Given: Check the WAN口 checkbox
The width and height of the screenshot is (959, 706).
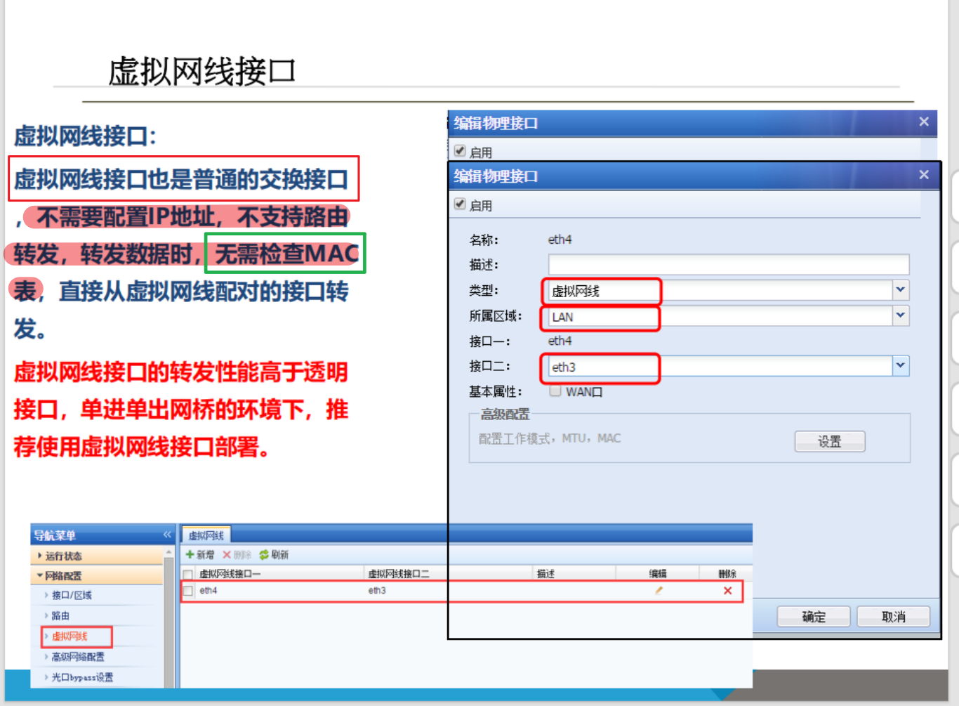Looking at the screenshot, I should pyautogui.click(x=555, y=391).
